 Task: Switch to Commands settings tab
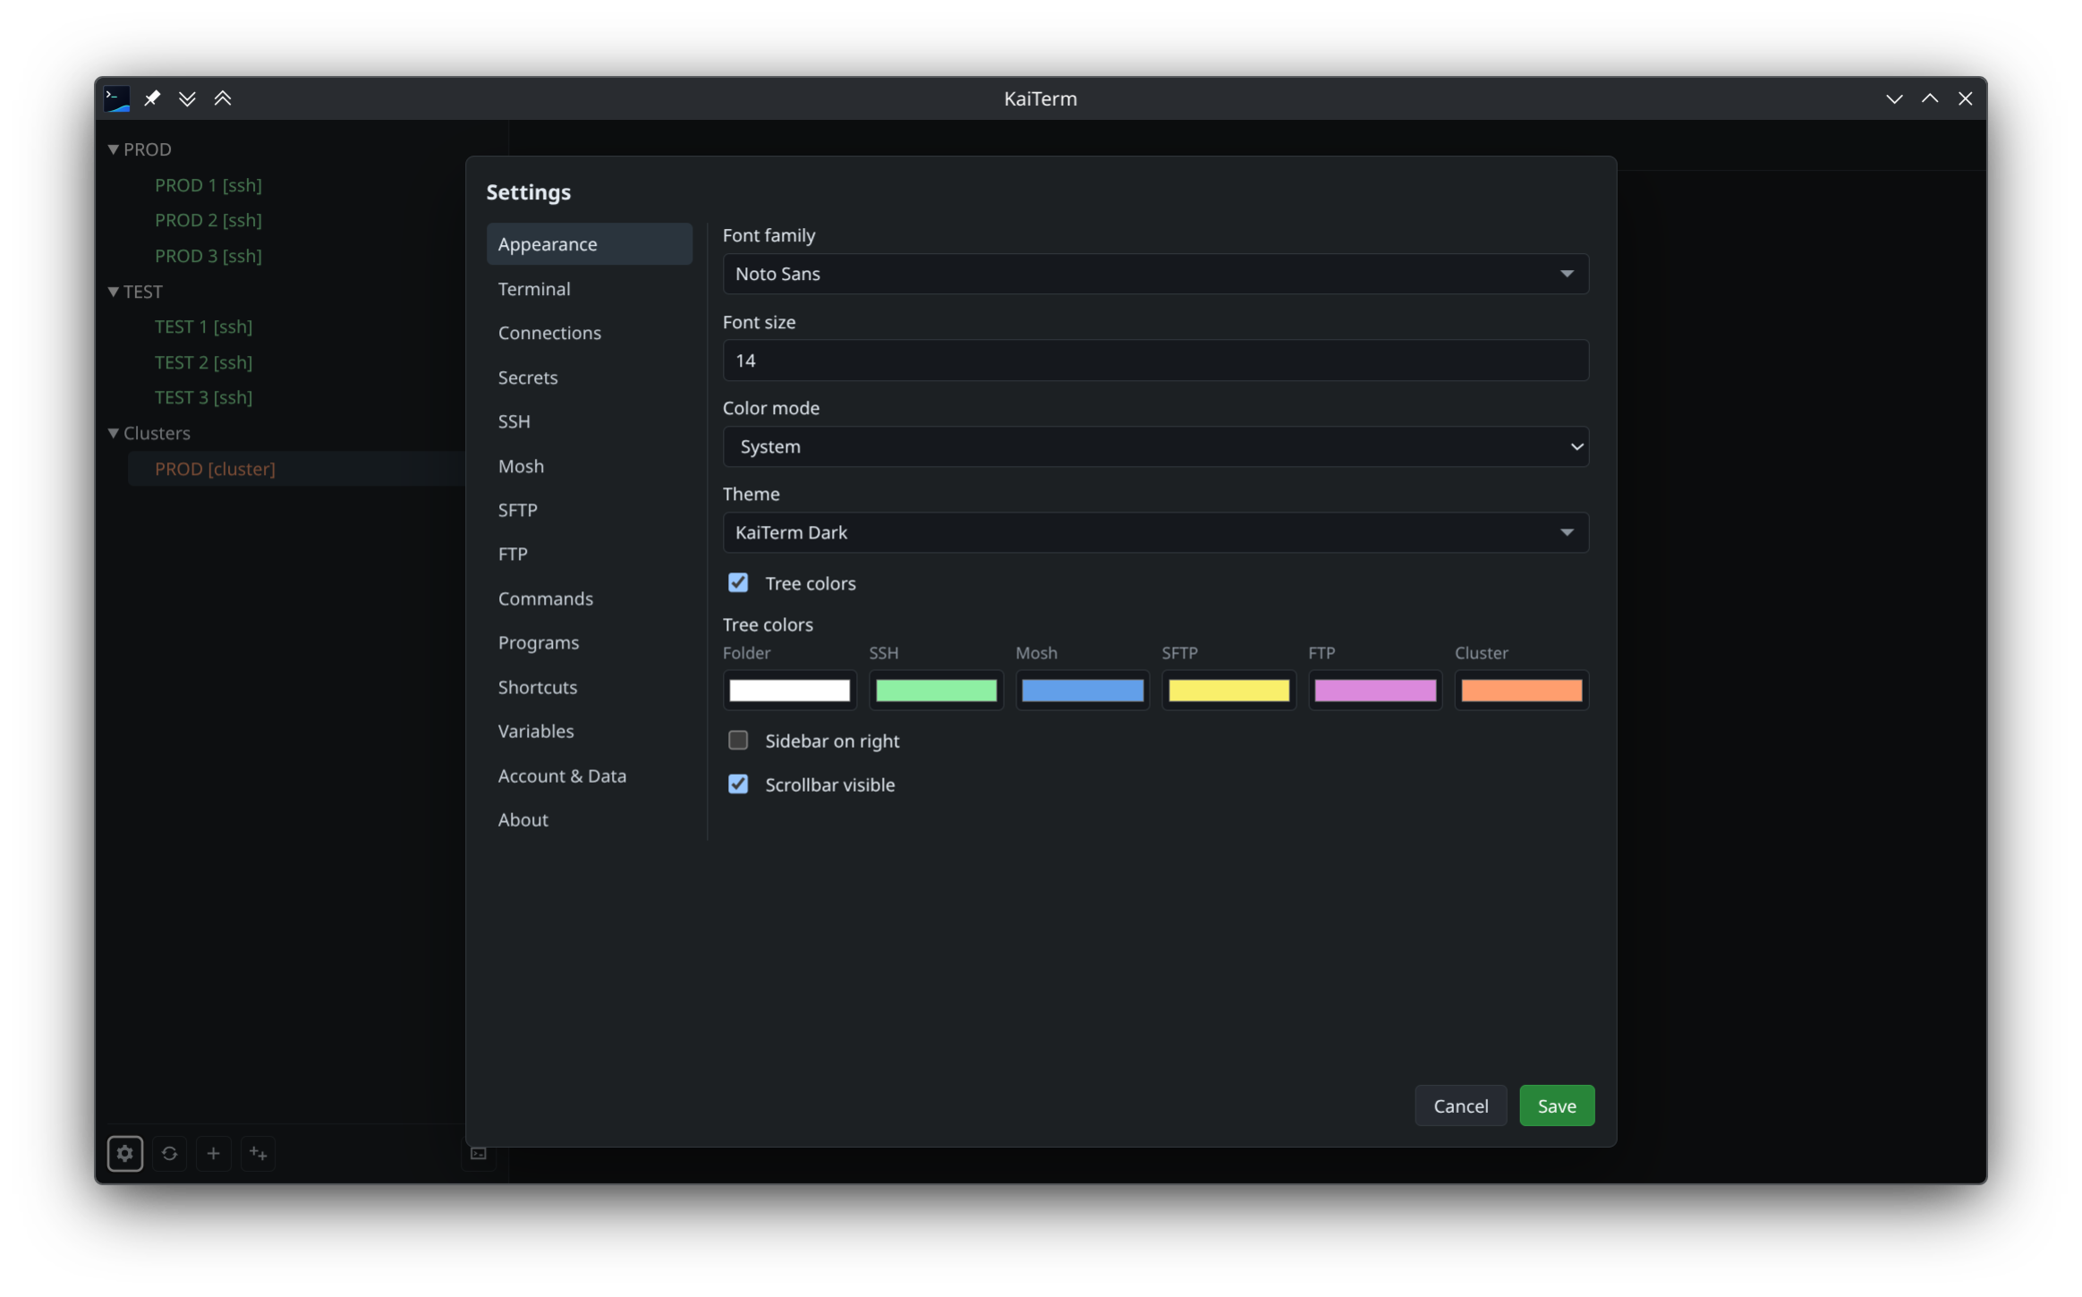click(589, 598)
